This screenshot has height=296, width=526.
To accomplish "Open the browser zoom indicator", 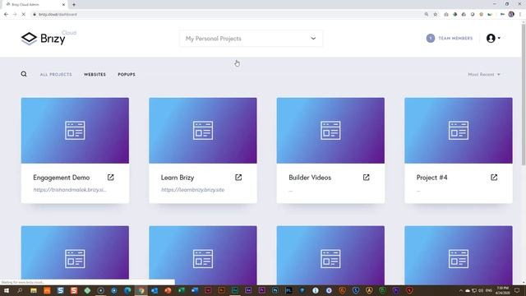I will point(427,15).
